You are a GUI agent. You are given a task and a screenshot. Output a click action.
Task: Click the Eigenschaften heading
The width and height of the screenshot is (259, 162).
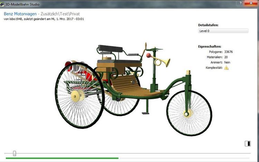[x=210, y=47]
